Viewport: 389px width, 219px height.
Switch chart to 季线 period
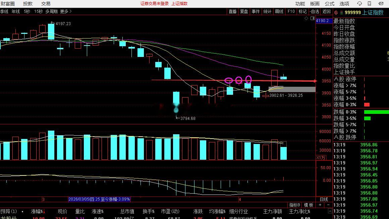[x=4, y=11]
